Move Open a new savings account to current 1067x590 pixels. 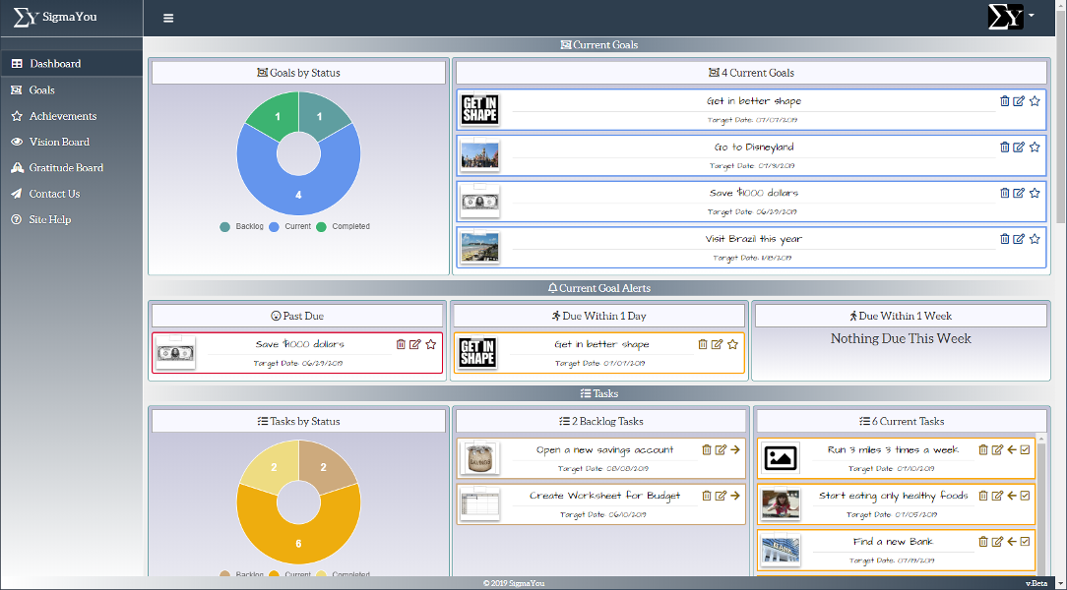[x=735, y=450]
